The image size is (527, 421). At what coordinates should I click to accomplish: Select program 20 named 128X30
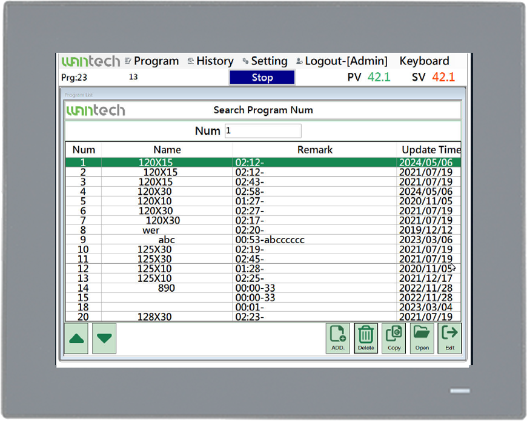tap(263, 317)
